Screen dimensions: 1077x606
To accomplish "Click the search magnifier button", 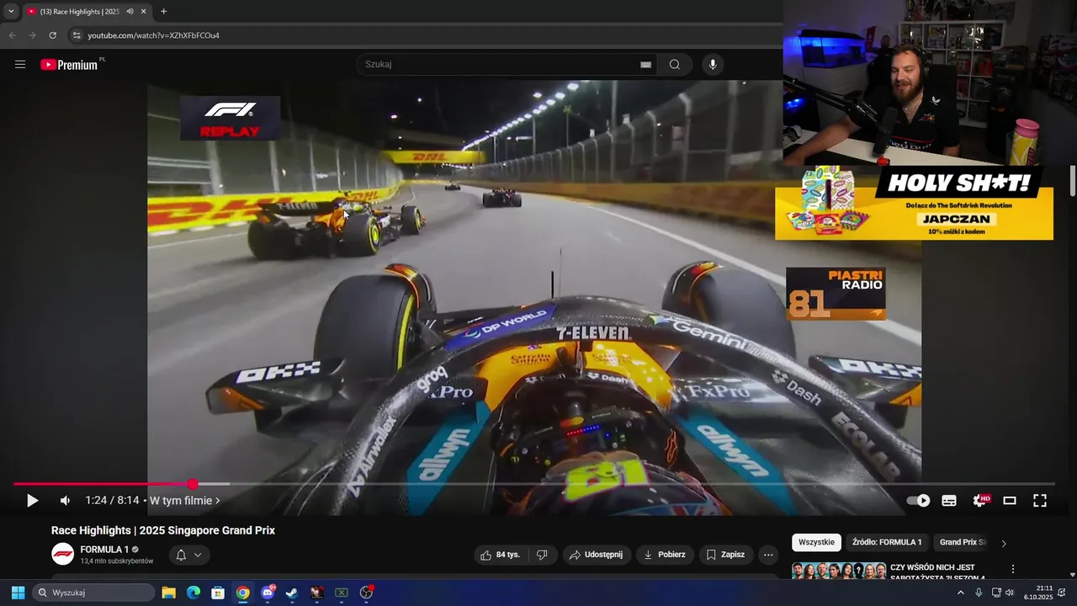I will tap(675, 65).
